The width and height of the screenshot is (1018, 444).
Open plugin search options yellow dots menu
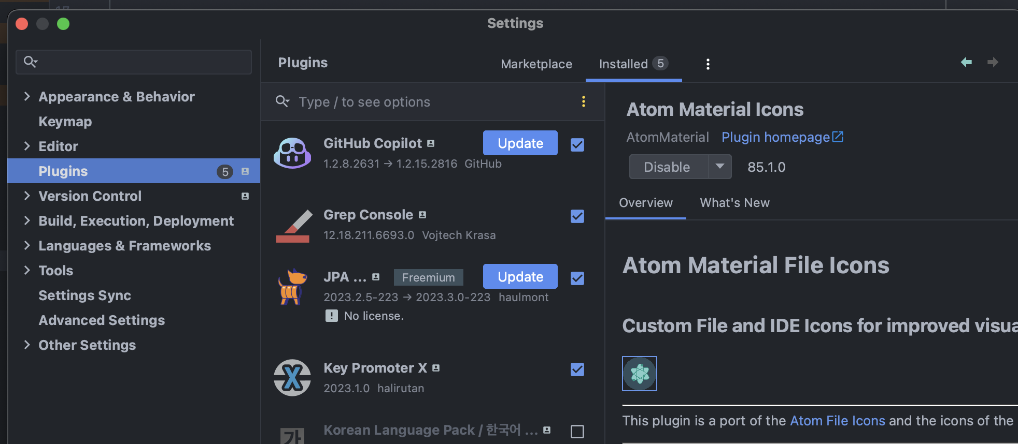point(584,101)
